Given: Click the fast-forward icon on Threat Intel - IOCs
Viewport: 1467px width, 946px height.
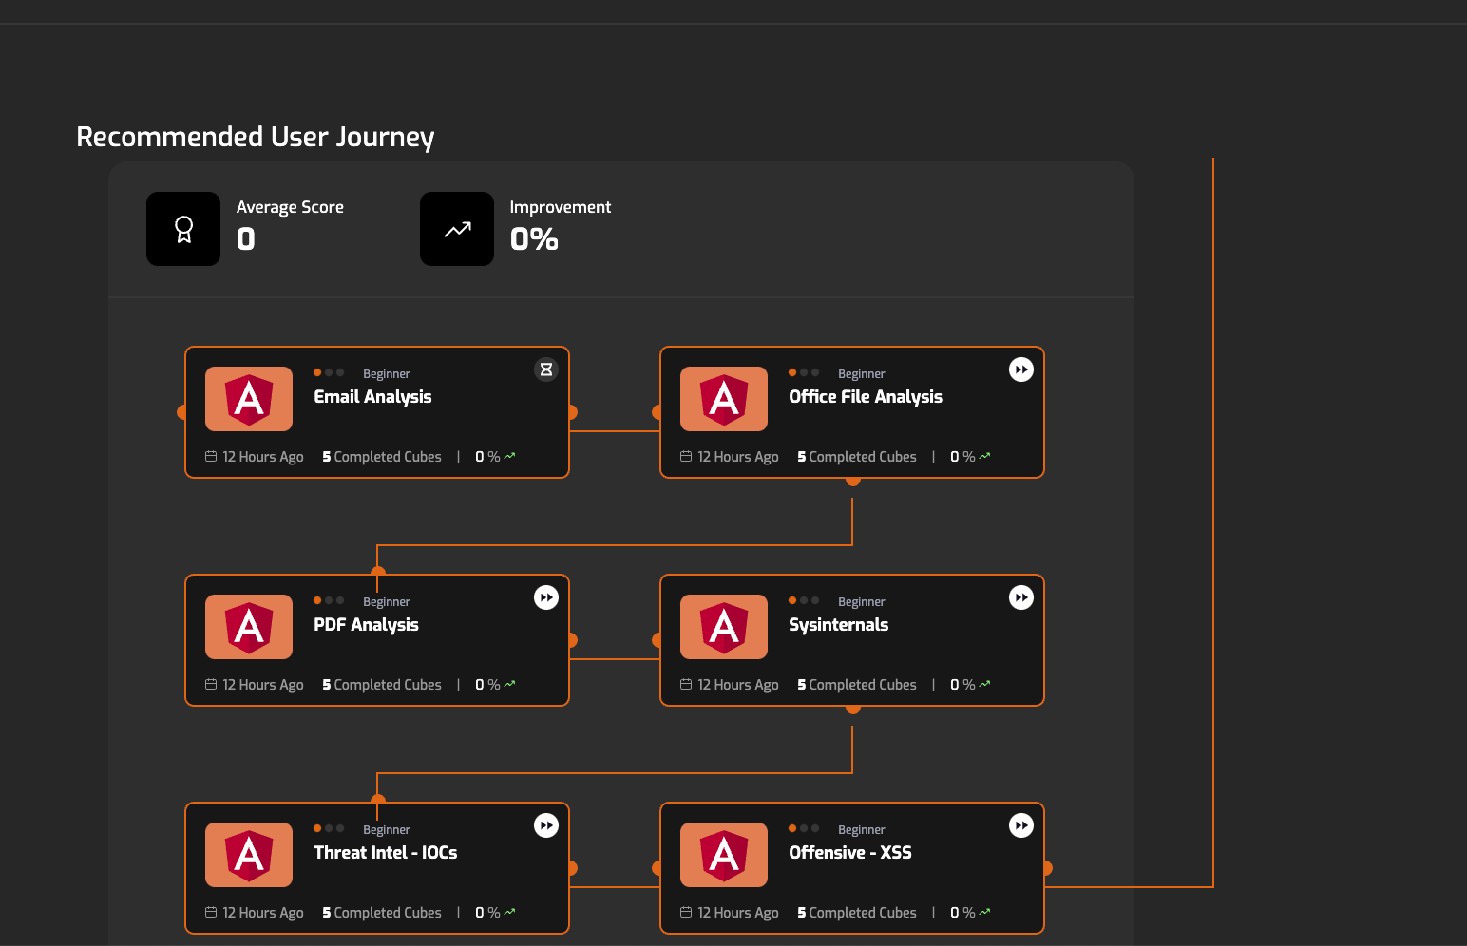Looking at the screenshot, I should click(545, 825).
